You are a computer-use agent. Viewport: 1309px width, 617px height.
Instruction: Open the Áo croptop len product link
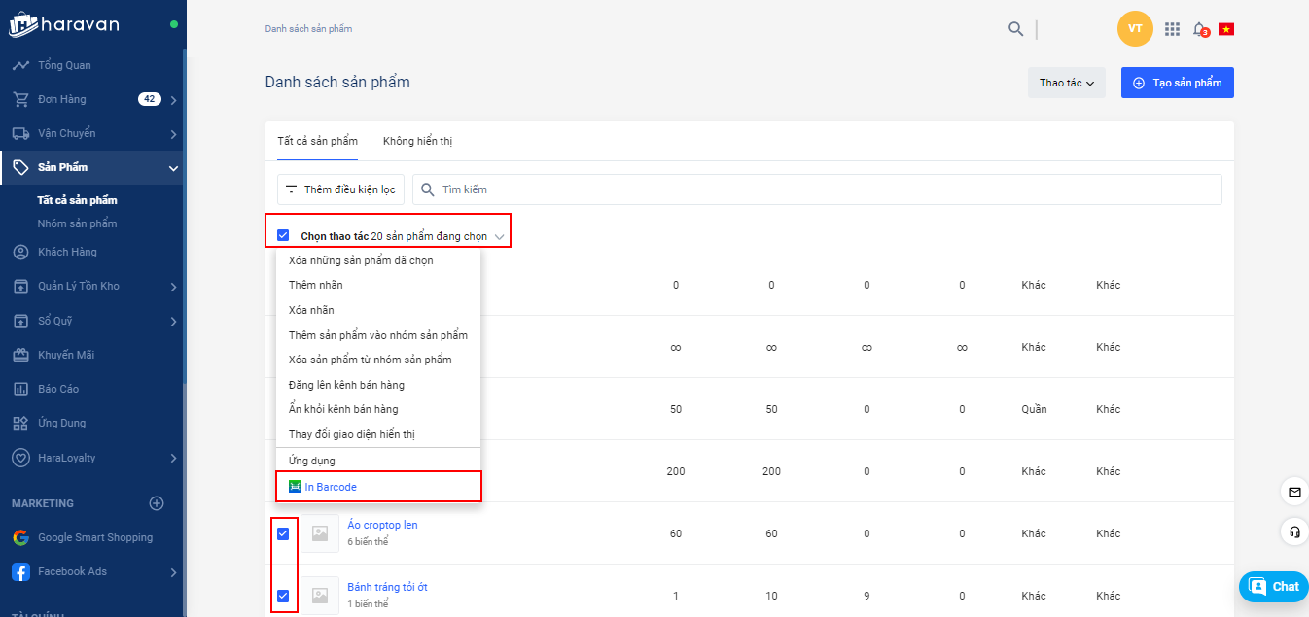pos(382,525)
